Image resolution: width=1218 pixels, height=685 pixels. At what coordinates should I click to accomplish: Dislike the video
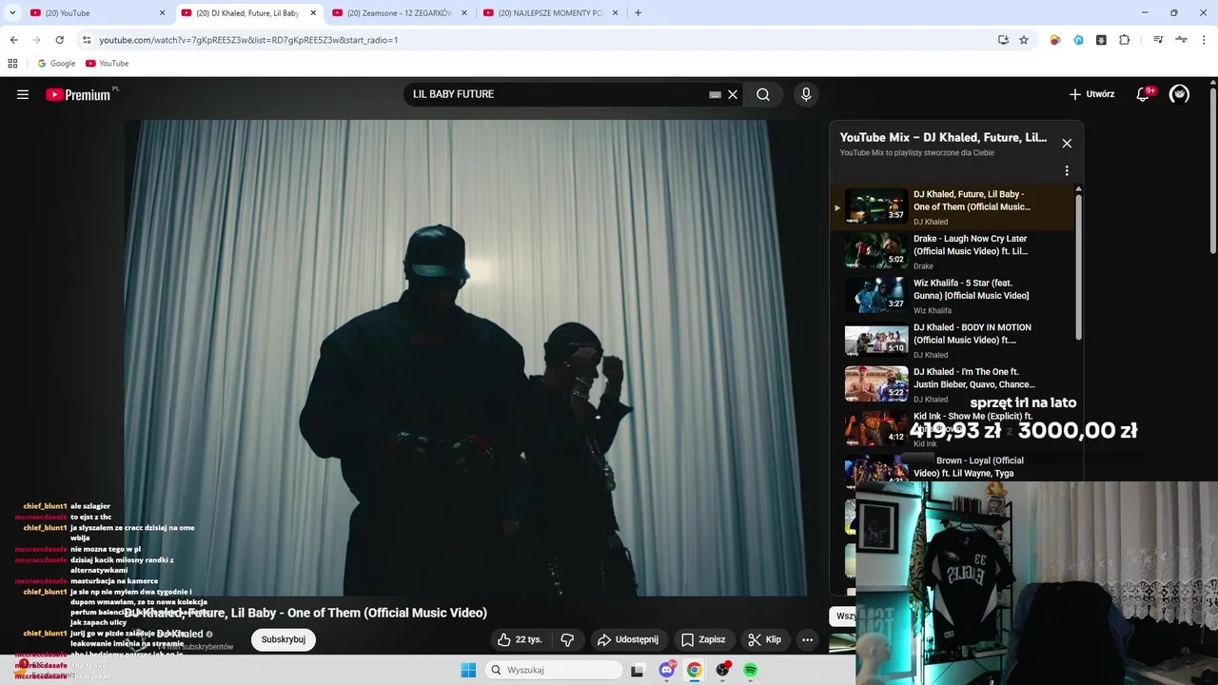pyautogui.click(x=567, y=639)
